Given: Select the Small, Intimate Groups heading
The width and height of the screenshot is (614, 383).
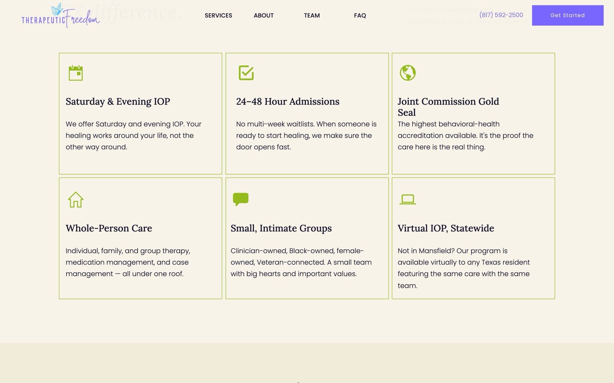Looking at the screenshot, I should click(281, 228).
